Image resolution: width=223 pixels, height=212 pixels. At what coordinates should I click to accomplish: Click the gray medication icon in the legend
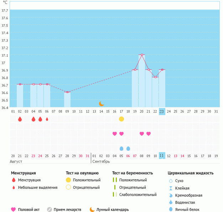[50, 210]
